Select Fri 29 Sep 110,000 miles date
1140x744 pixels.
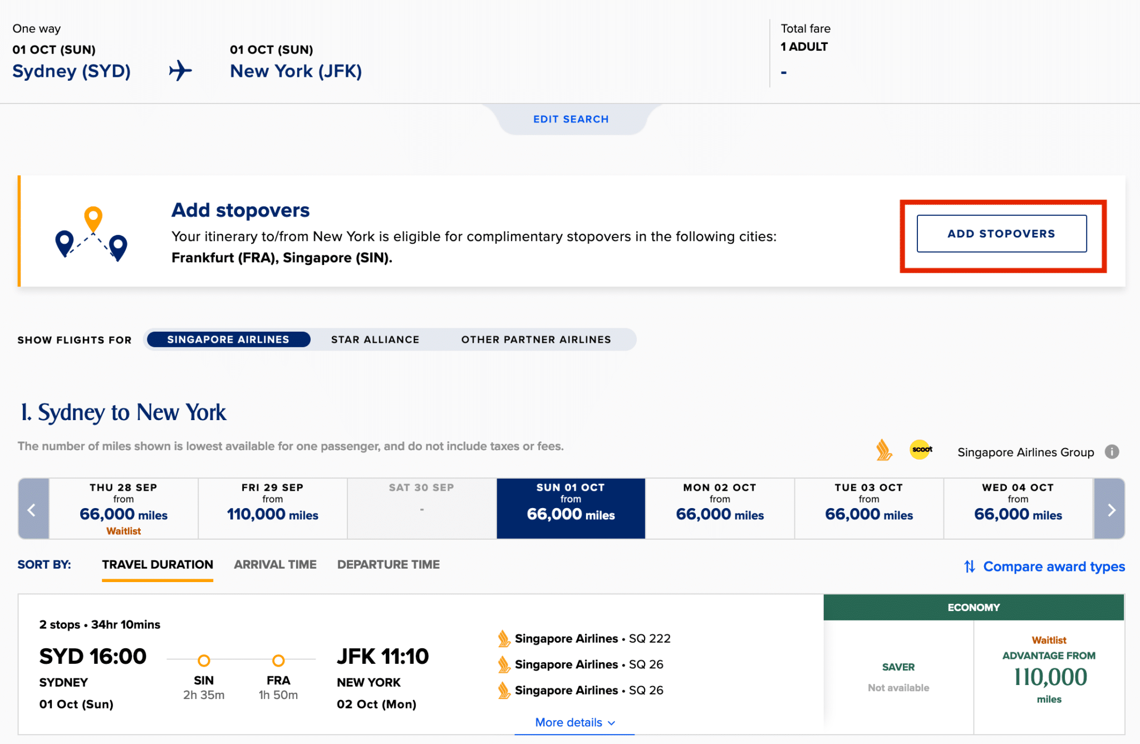[x=273, y=509]
